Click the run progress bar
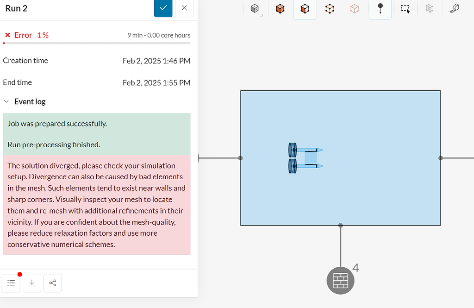Image resolution: width=474 pixels, height=308 pixels. click(x=97, y=43)
